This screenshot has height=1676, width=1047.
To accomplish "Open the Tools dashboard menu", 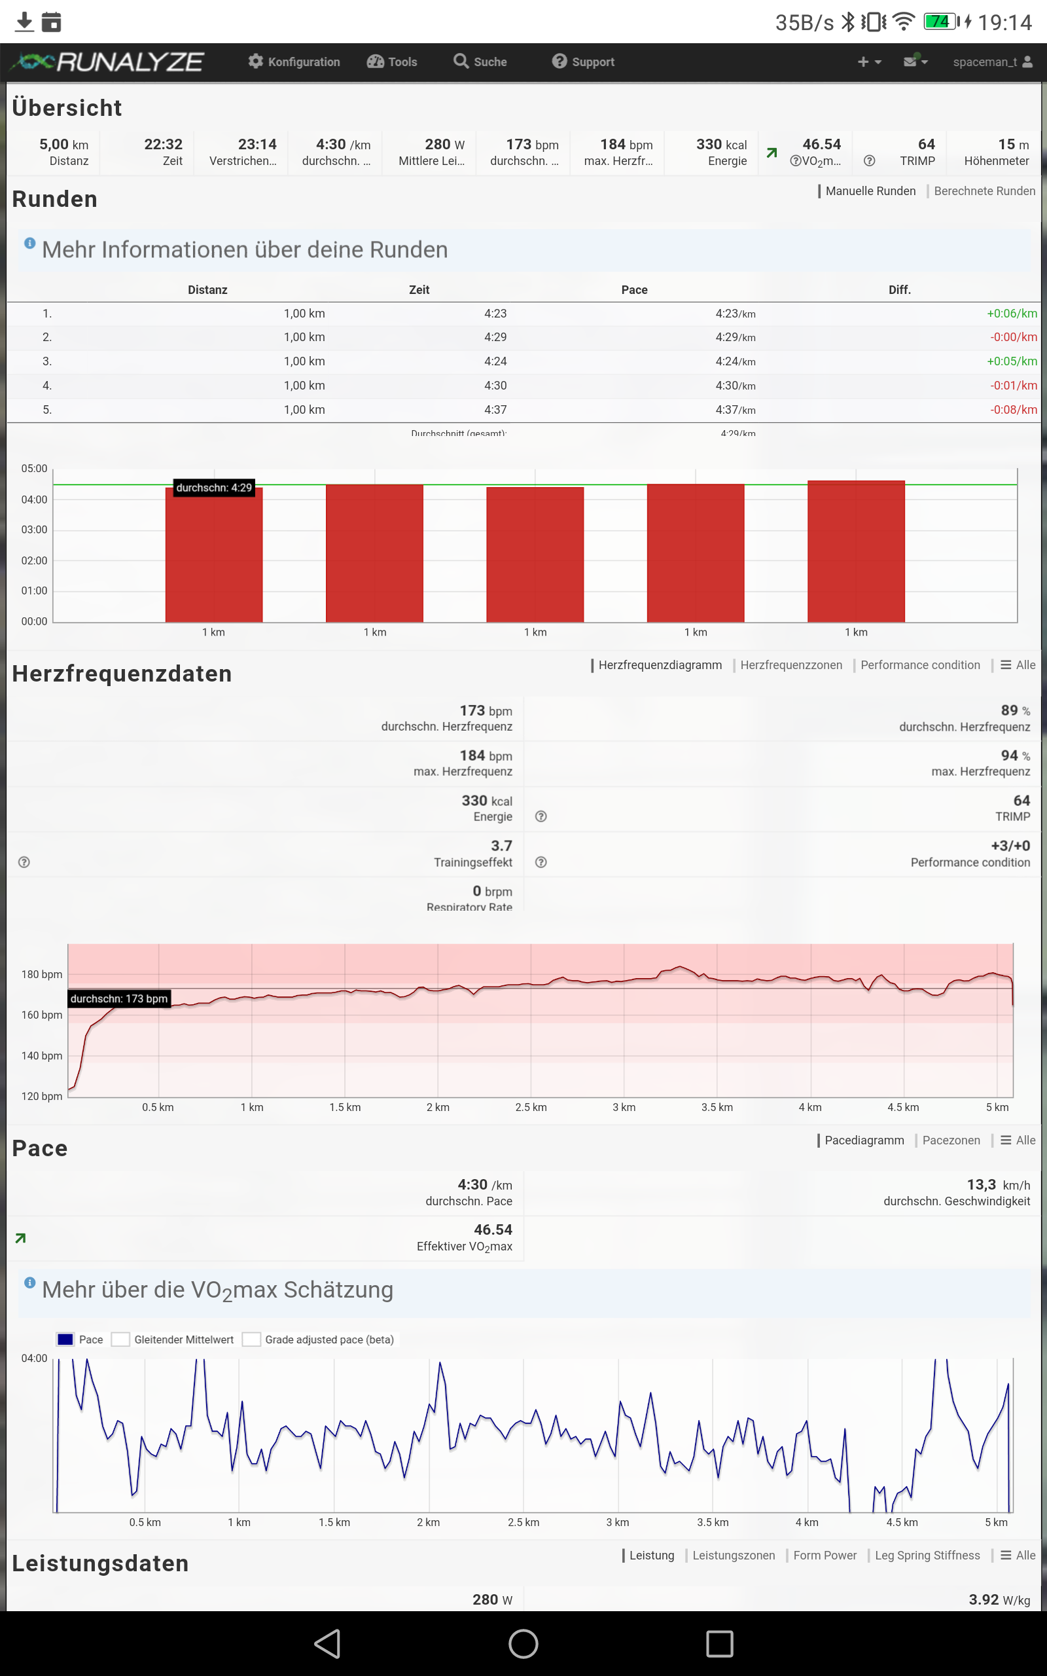I will [x=376, y=62].
